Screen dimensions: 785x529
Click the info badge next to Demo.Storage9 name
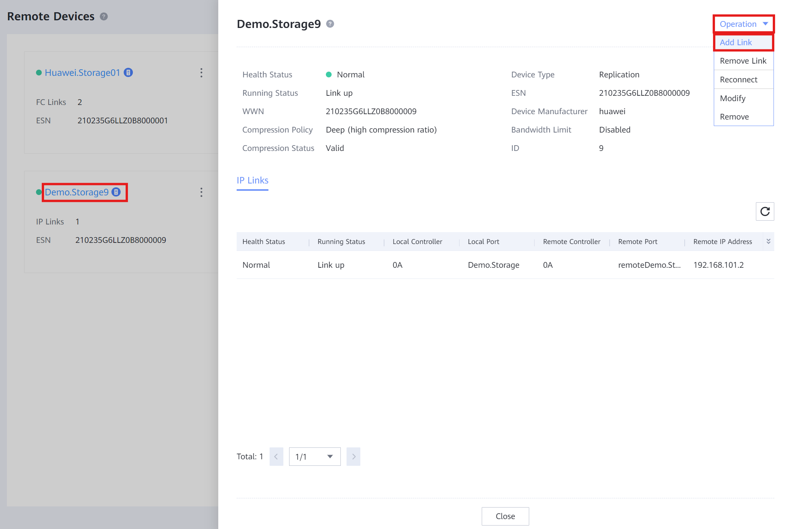116,192
